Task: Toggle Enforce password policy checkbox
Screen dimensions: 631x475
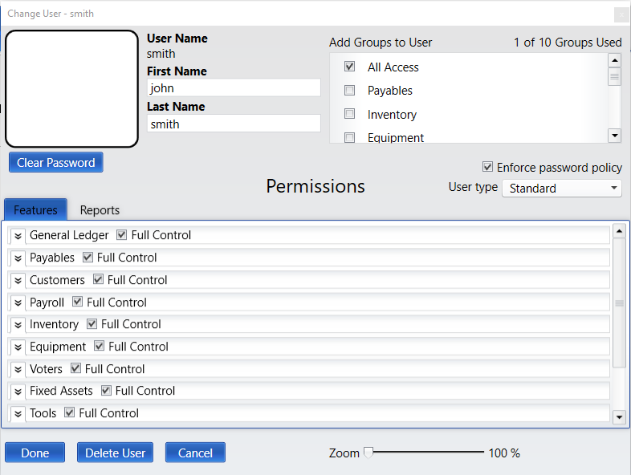Action: click(x=487, y=167)
